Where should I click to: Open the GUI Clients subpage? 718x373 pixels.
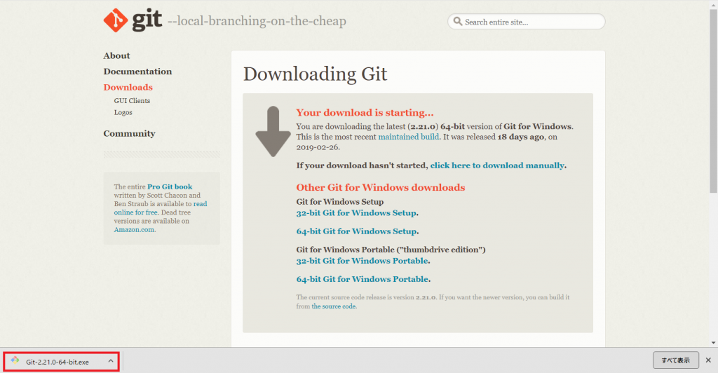(132, 101)
